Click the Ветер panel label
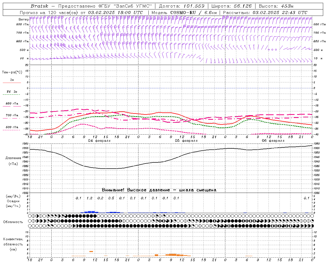327x262 pixels. tap(24, 19)
